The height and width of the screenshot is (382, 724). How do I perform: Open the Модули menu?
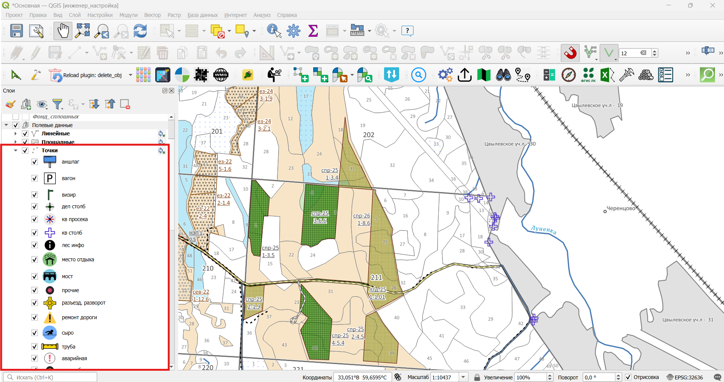(x=128, y=15)
